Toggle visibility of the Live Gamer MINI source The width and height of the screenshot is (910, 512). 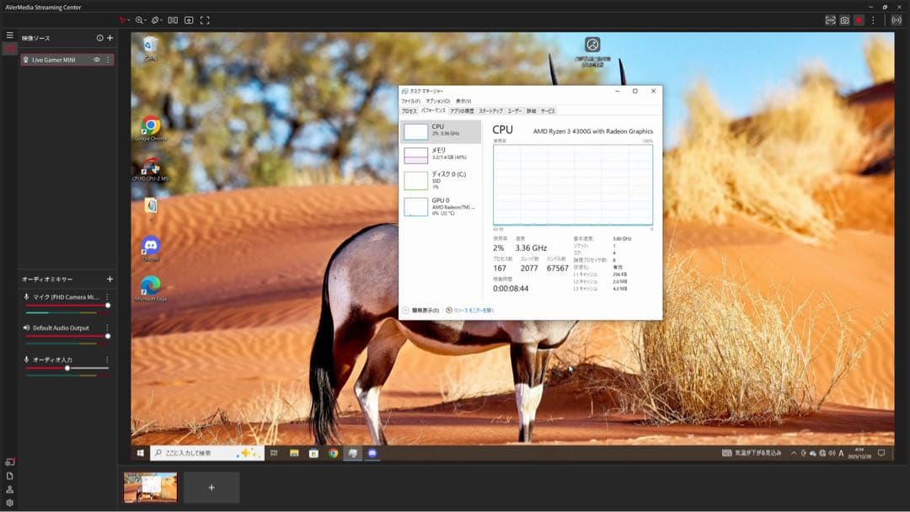click(x=99, y=60)
